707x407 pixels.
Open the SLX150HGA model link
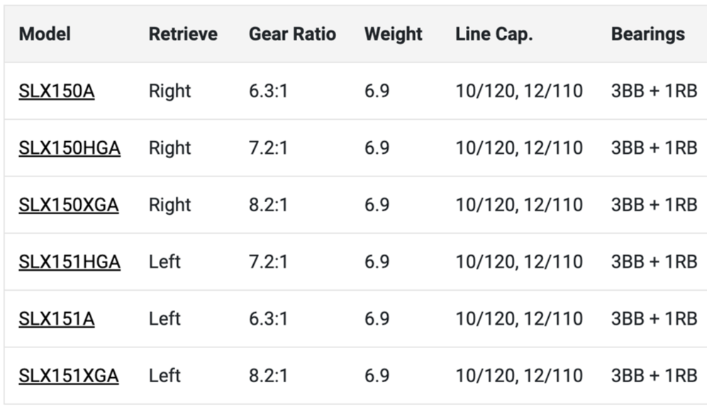pyautogui.click(x=69, y=148)
